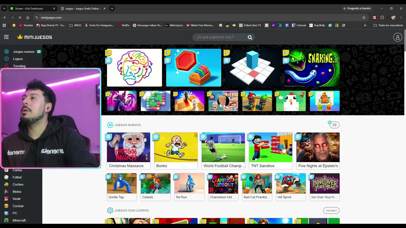This screenshot has width=406, height=228.
Task: Open the Todos los marcadores folder
Action: [388, 25]
